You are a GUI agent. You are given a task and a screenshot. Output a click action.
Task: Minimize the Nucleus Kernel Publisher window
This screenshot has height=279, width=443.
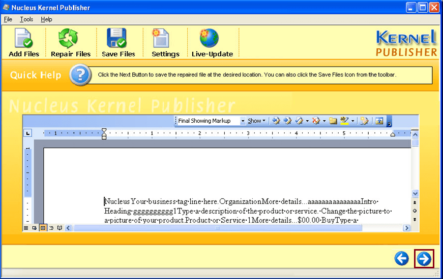tap(411, 7)
